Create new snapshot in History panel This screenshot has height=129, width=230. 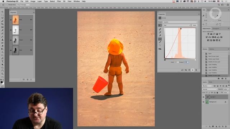222,78
